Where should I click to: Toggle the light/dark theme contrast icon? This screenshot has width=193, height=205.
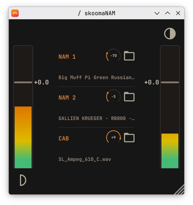pos(170,34)
